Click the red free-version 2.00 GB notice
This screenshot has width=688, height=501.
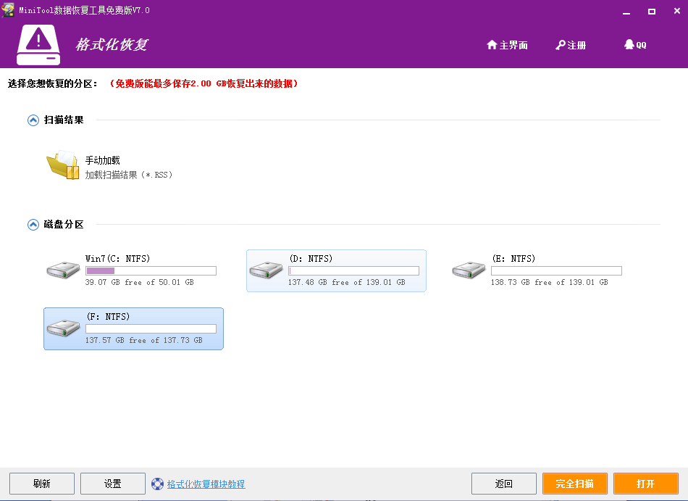[204, 83]
